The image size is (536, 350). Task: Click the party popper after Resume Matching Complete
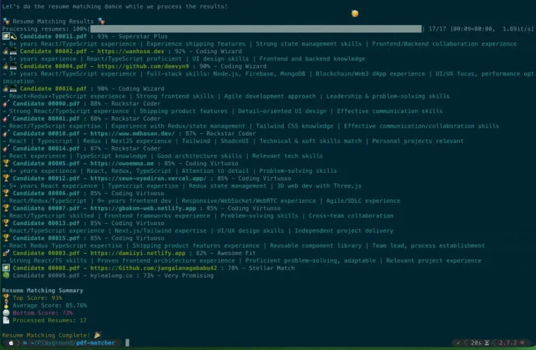point(97,335)
